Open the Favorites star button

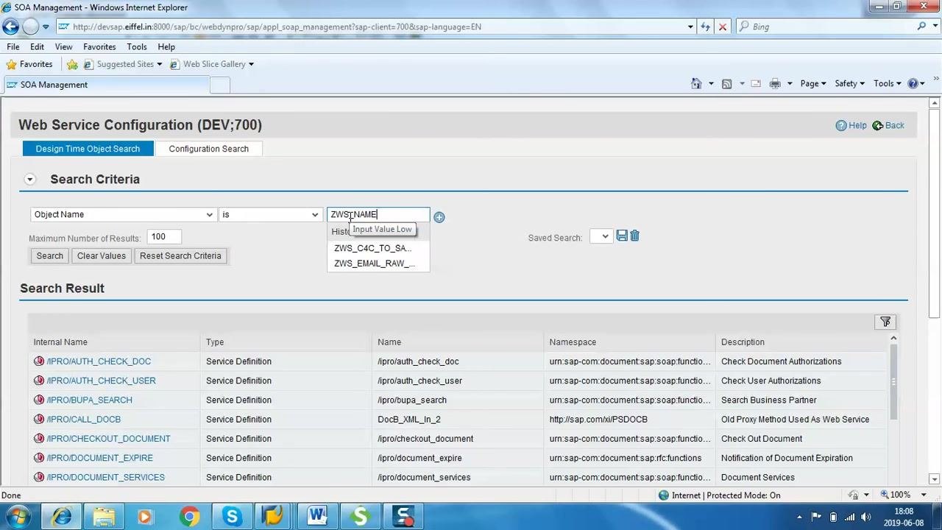(29, 64)
